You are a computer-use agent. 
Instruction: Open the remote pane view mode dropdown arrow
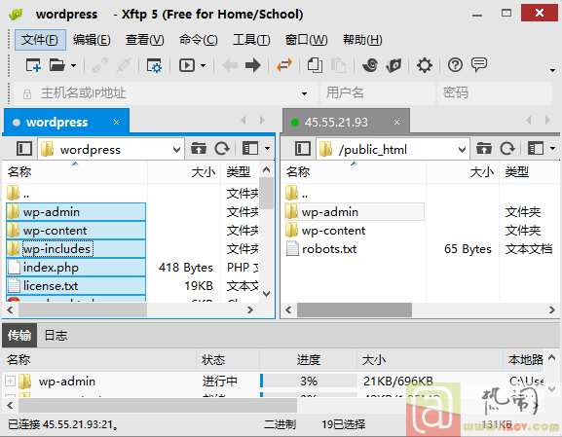coord(552,148)
